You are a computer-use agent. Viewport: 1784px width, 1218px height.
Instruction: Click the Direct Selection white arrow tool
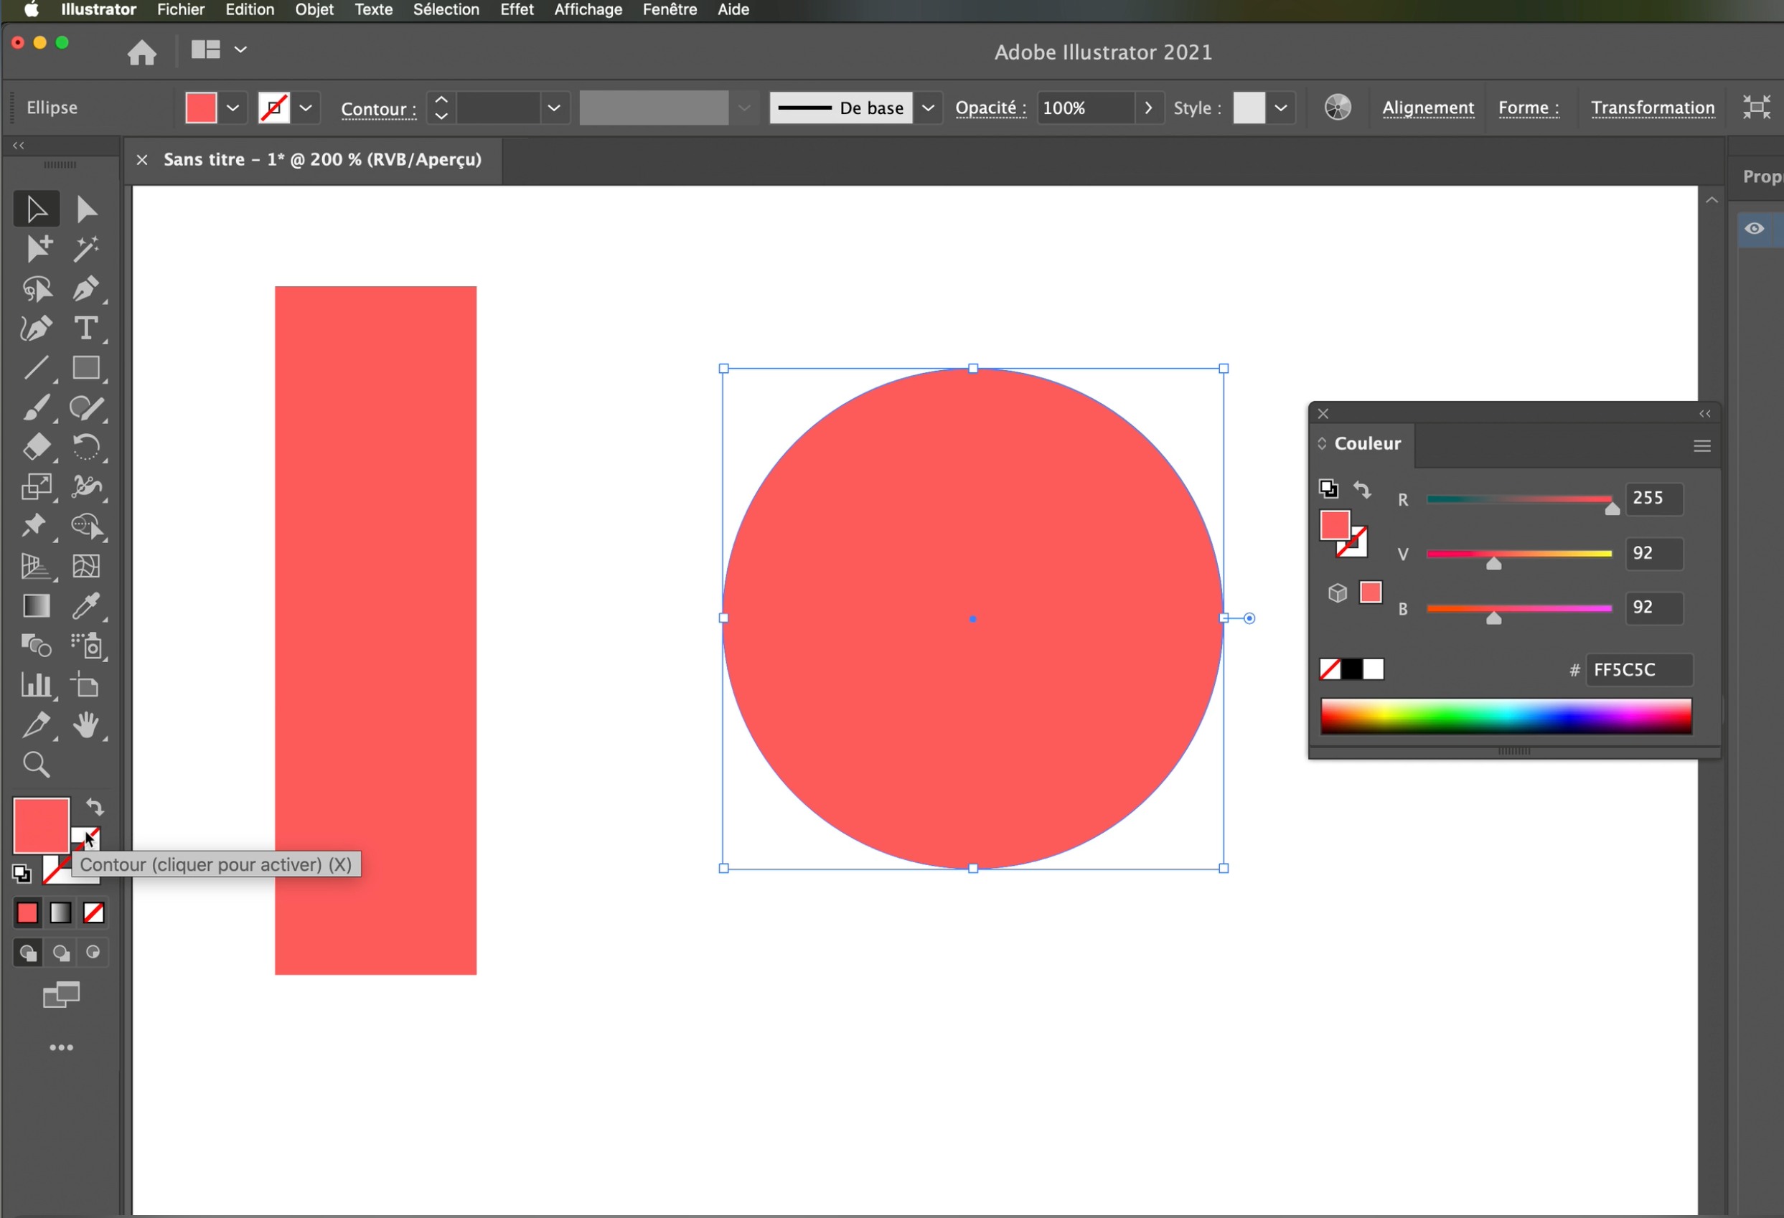pyautogui.click(x=85, y=209)
